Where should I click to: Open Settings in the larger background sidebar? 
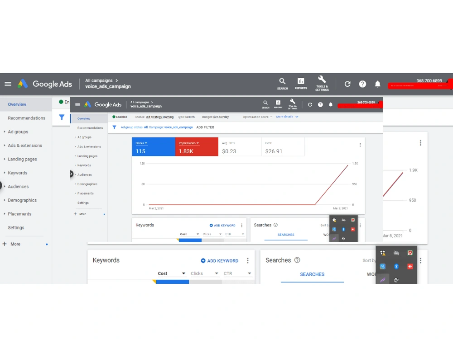(16, 227)
